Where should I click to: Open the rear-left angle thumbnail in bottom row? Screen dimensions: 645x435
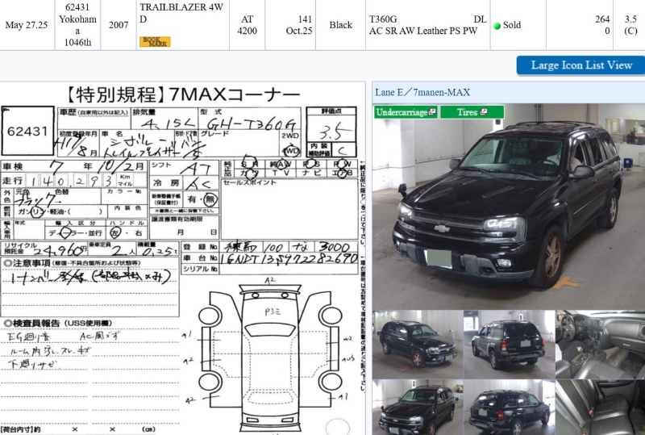pyautogui.click(x=509, y=408)
